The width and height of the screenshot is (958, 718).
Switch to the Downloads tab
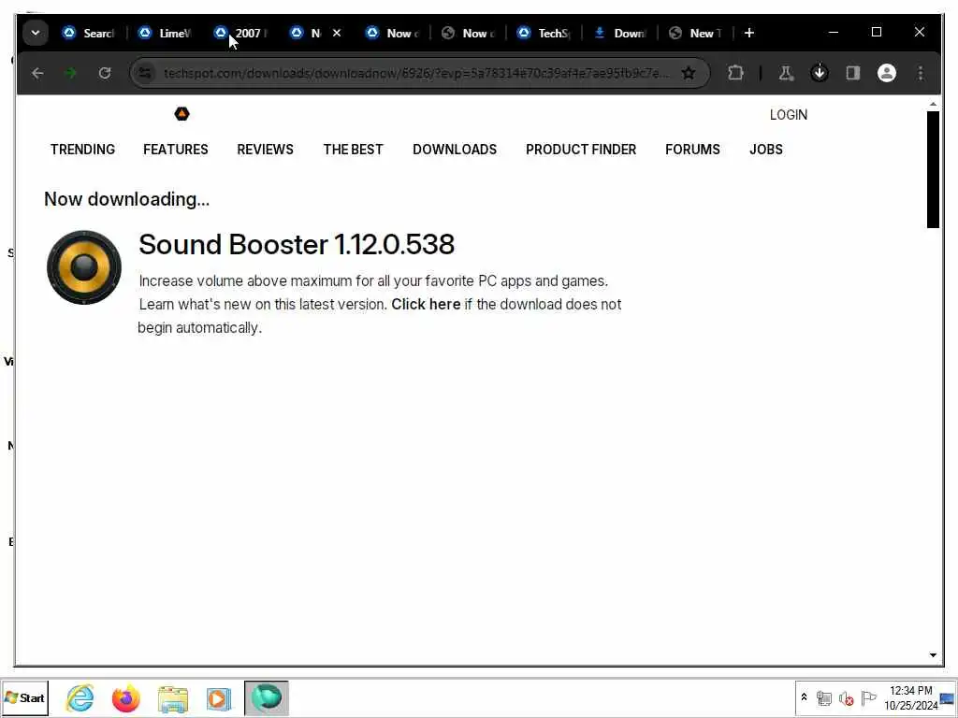(619, 33)
